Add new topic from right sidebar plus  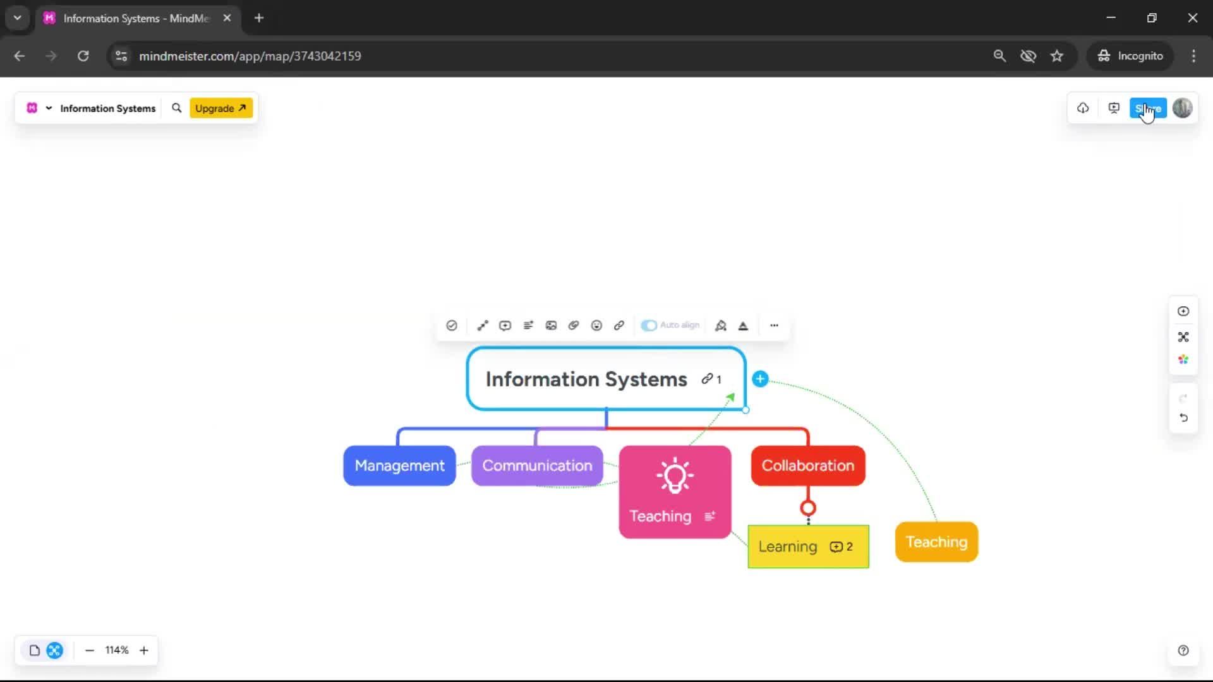tap(1183, 311)
